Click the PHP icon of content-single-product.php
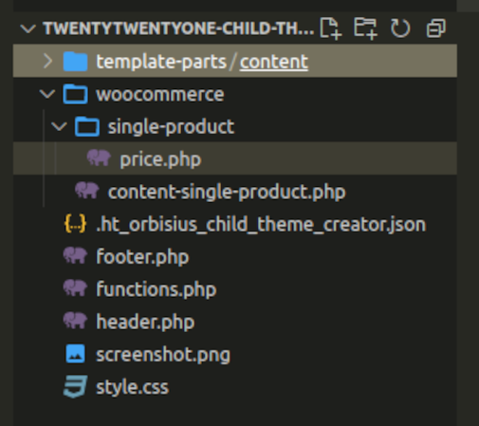 (87, 191)
